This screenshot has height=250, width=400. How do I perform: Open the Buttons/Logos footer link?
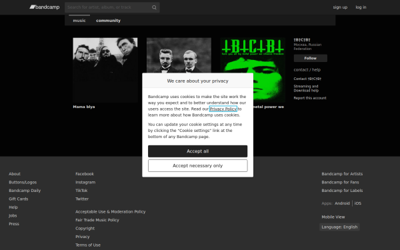[x=23, y=183]
